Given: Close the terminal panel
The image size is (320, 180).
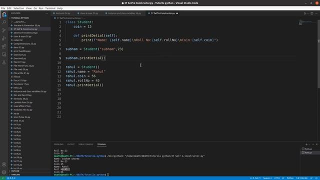Looking at the screenshot, I should [x=316, y=144].
